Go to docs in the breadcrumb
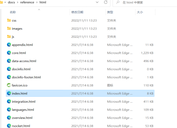This screenshot has height=128, width=177. pyautogui.click(x=11, y=2)
